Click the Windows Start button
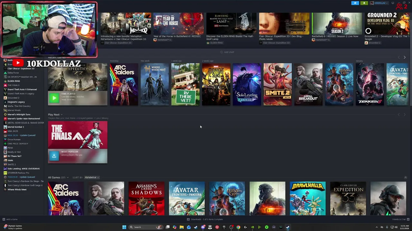The width and height of the screenshot is (412, 231). [x=124, y=227]
